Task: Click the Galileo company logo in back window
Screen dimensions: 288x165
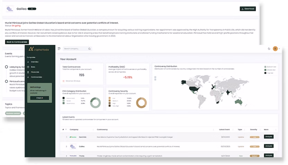Action: coord(10,9)
